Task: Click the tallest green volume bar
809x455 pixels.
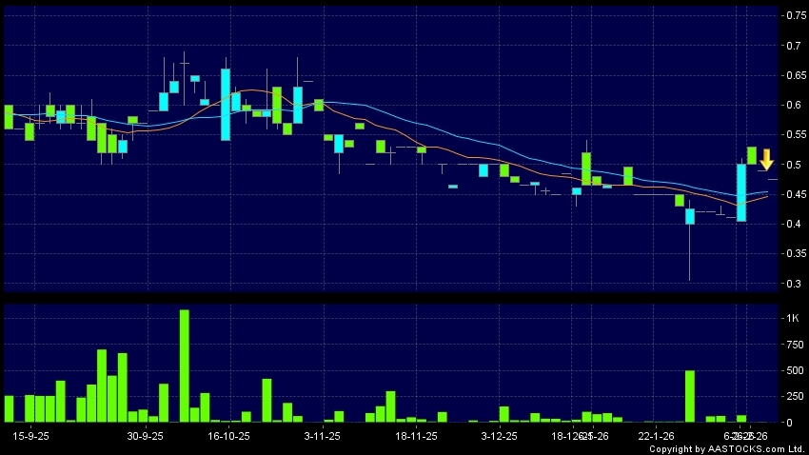Action: click(184, 366)
